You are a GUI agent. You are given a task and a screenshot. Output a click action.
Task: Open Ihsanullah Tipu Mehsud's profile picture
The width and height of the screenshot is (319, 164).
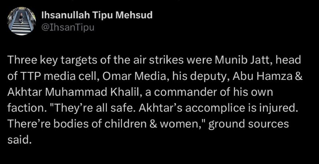pos(22,21)
